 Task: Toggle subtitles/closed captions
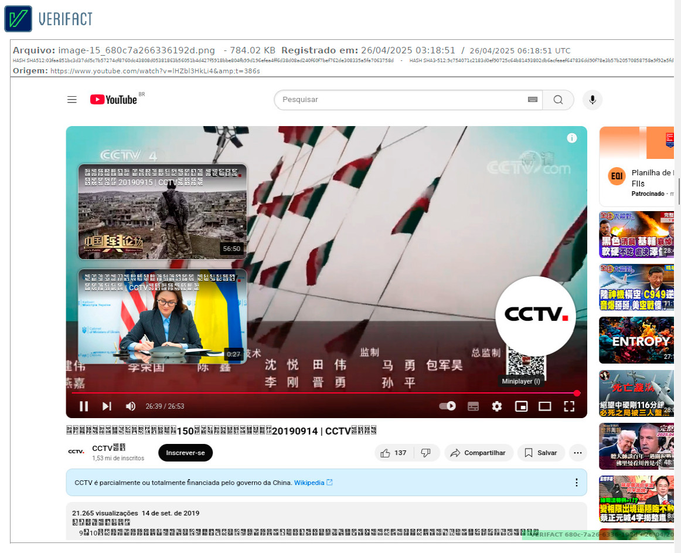click(x=473, y=406)
